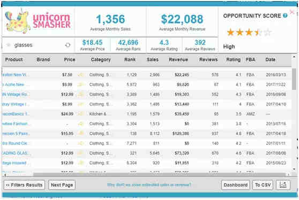299x200 pixels.
Task: Click the favorite star beside glasses search
Action: (8, 45)
